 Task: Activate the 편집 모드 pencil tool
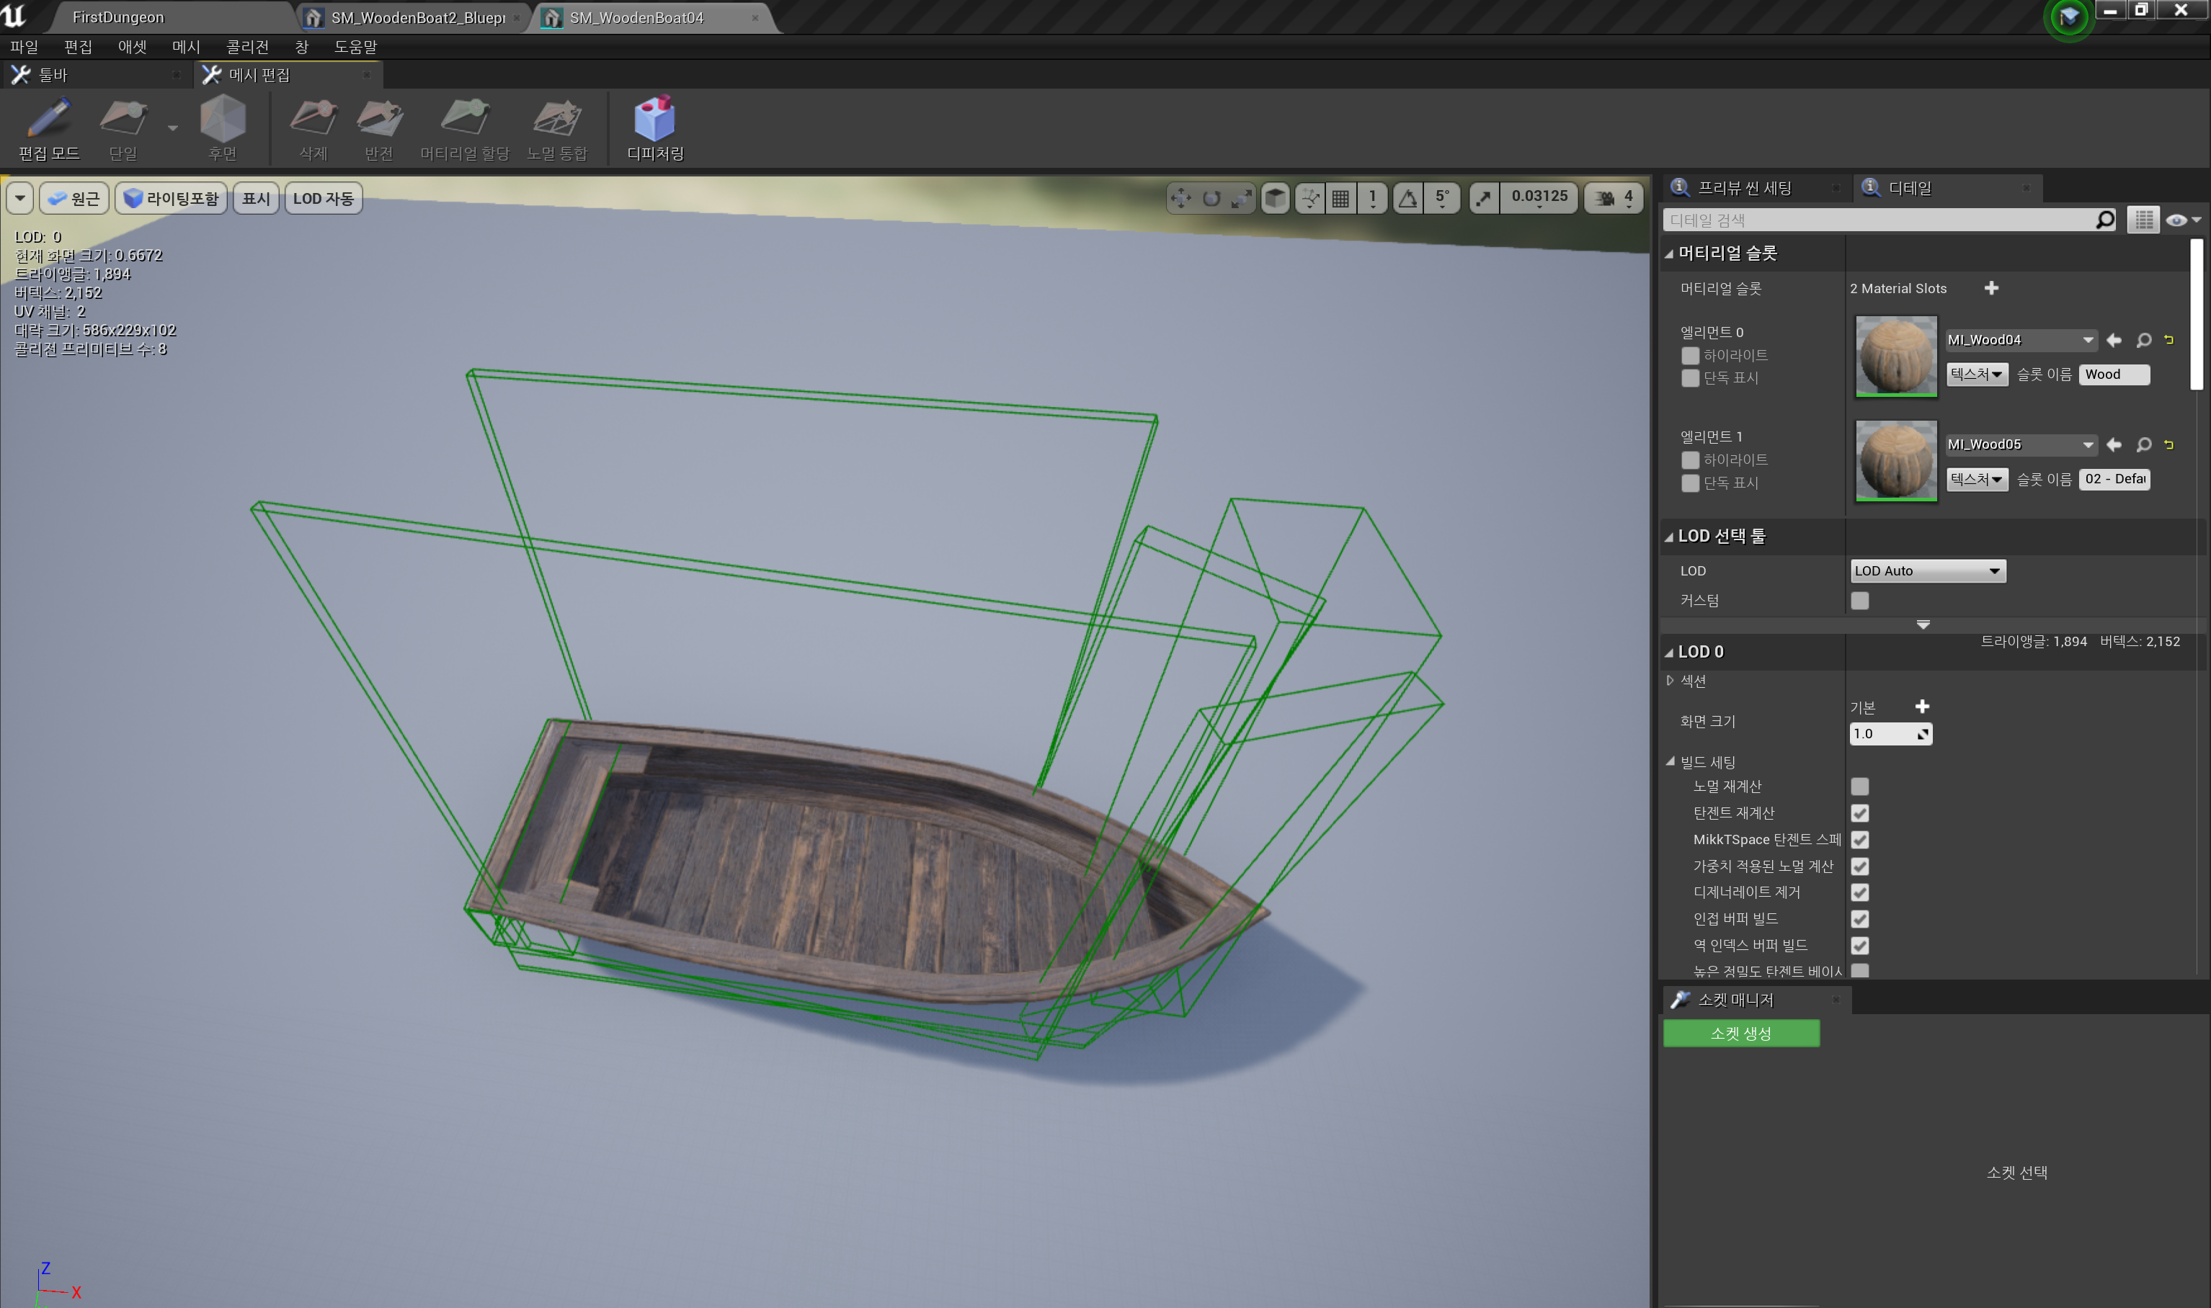click(48, 129)
